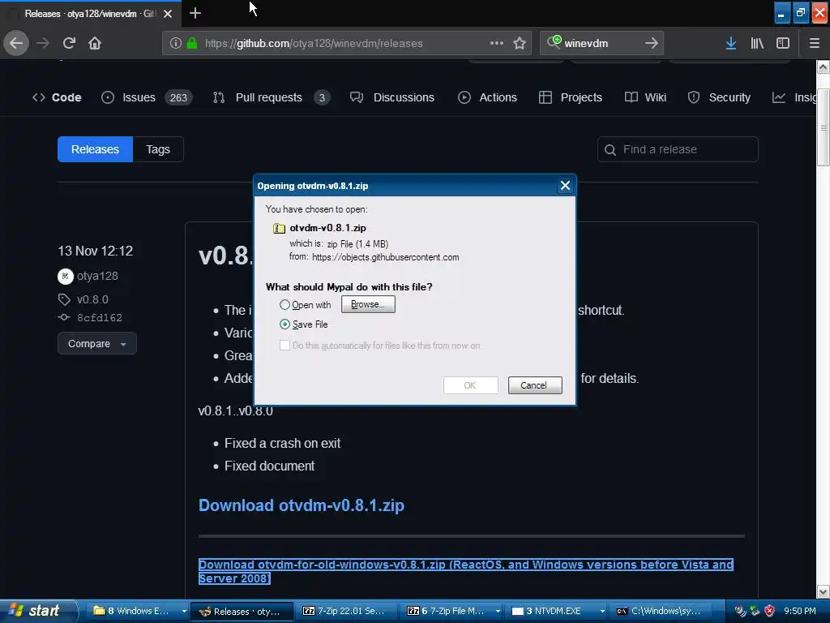The width and height of the screenshot is (830, 623).
Task: Click the search engine magnifier icon
Action: [554, 42]
